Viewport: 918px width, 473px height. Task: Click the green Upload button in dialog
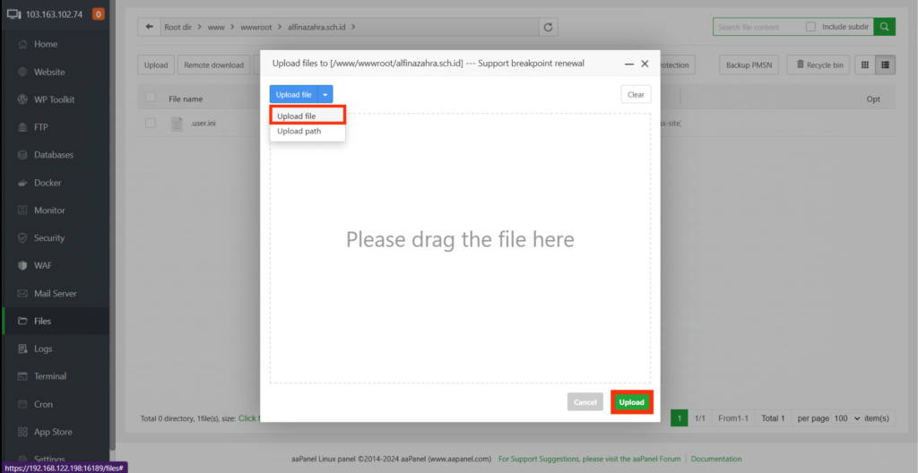point(631,402)
